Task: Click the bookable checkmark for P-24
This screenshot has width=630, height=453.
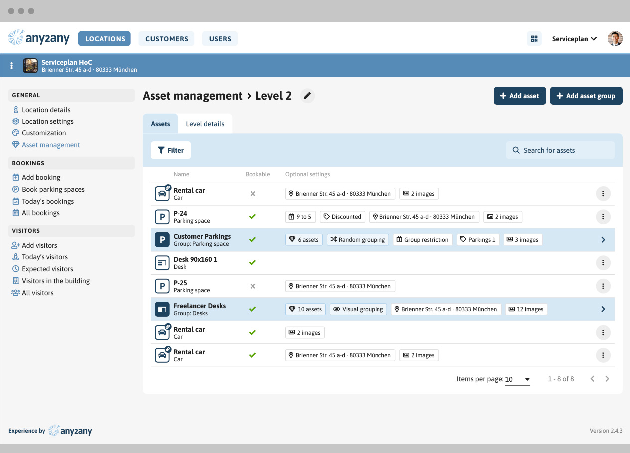Action: click(252, 217)
